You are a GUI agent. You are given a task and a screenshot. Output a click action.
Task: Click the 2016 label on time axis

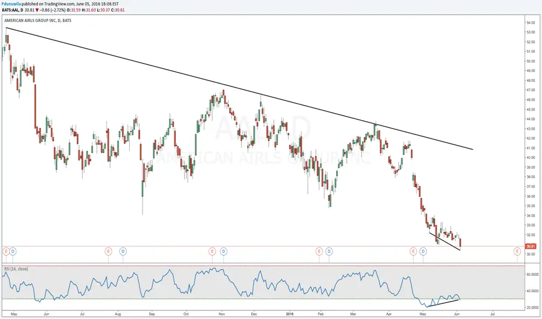coord(290,314)
